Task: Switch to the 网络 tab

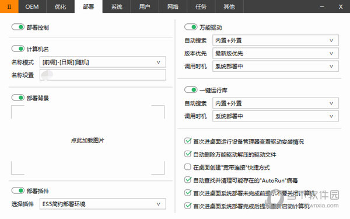Action: click(x=173, y=6)
